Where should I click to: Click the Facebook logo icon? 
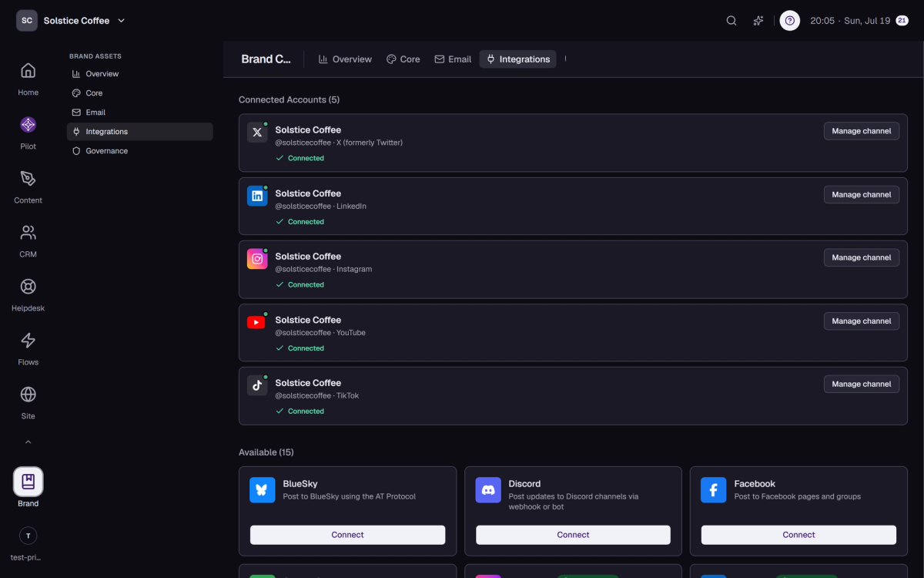pos(713,490)
